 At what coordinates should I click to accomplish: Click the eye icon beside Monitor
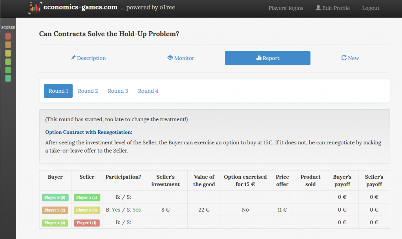coord(170,58)
